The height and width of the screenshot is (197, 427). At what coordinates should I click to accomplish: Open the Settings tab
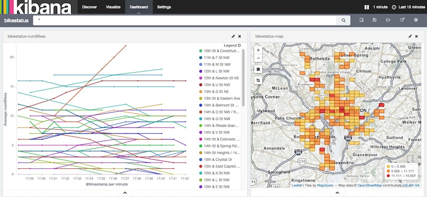[164, 7]
